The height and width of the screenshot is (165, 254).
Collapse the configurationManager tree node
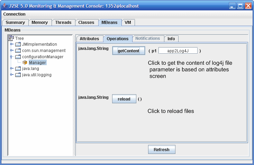pos(11,57)
